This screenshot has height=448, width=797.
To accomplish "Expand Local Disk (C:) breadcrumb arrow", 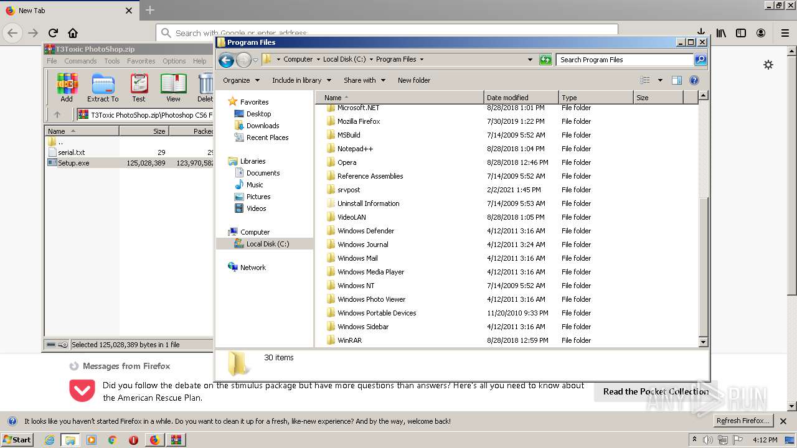I will tap(371, 60).
